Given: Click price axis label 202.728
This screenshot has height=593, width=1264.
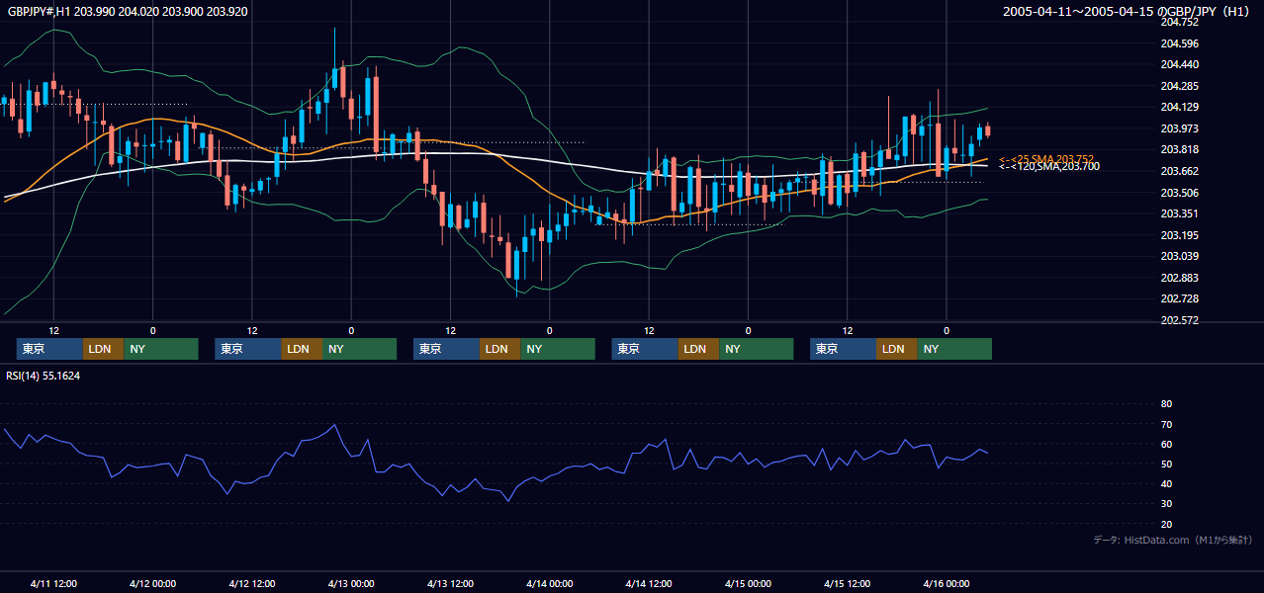Looking at the screenshot, I should pyautogui.click(x=1178, y=298).
